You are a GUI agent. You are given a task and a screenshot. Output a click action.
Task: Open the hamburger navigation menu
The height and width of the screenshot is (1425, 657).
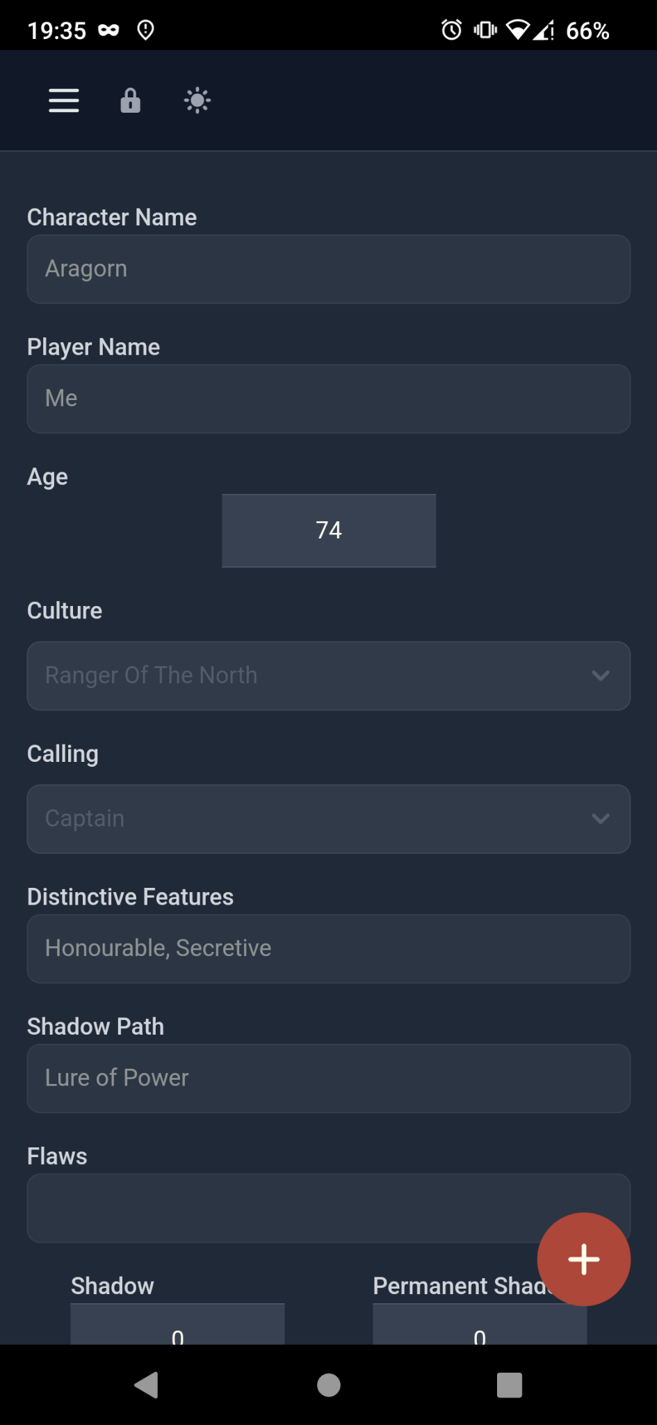tap(63, 100)
